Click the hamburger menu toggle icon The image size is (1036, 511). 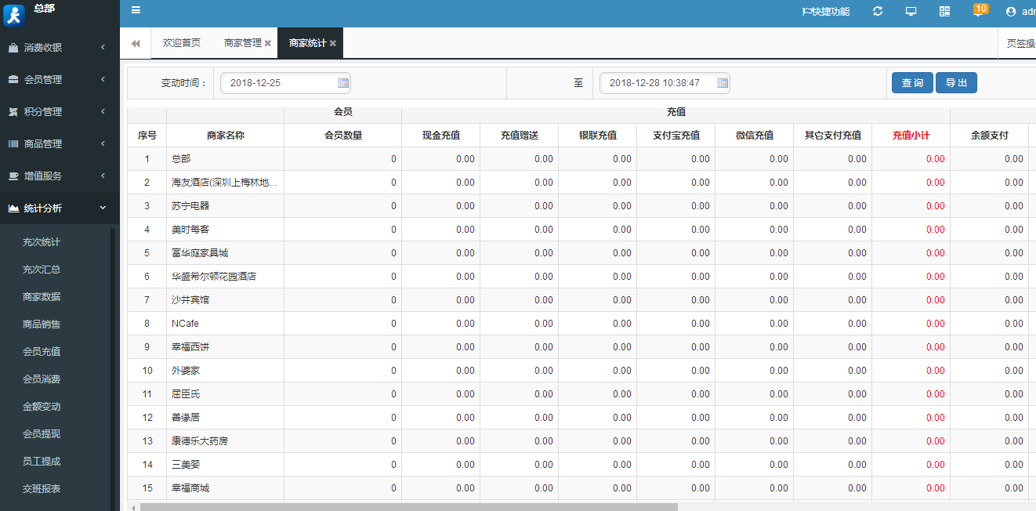point(136,11)
